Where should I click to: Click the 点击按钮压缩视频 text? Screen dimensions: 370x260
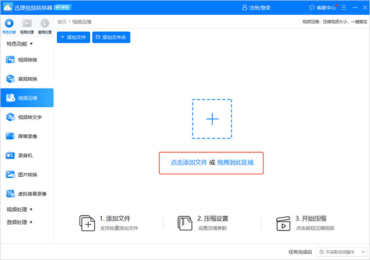click(x=315, y=228)
